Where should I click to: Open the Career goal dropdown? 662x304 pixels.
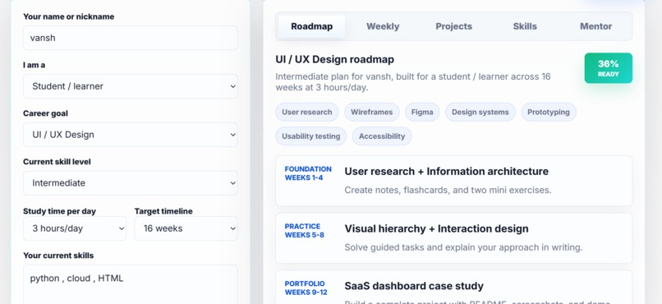131,135
